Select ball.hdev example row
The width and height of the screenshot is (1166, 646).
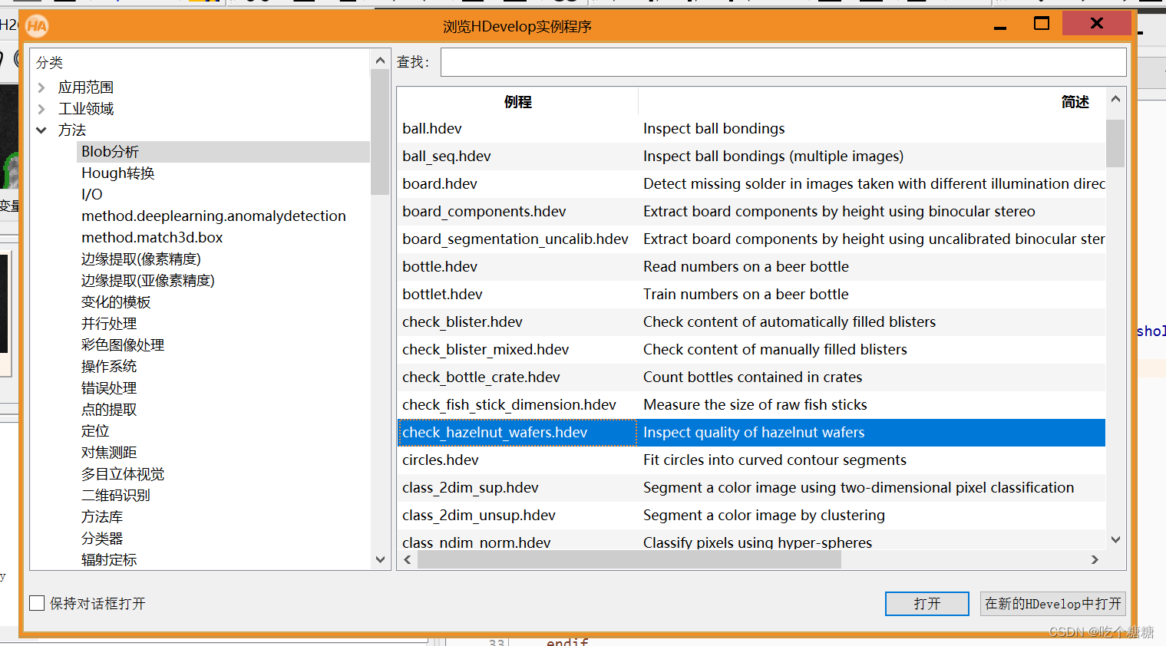click(751, 129)
